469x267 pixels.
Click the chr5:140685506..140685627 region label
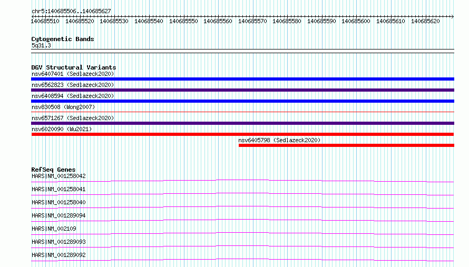click(71, 11)
